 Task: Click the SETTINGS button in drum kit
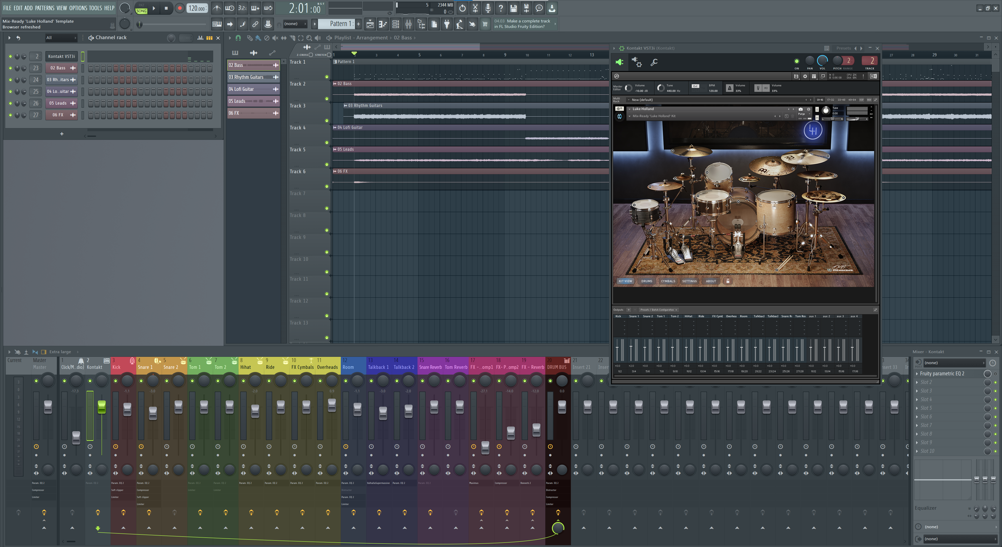pyautogui.click(x=689, y=281)
